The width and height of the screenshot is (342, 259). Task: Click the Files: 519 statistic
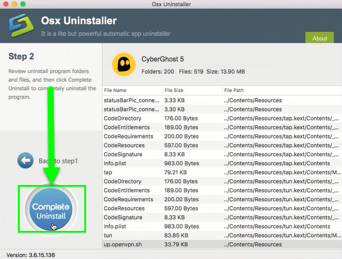191,72
